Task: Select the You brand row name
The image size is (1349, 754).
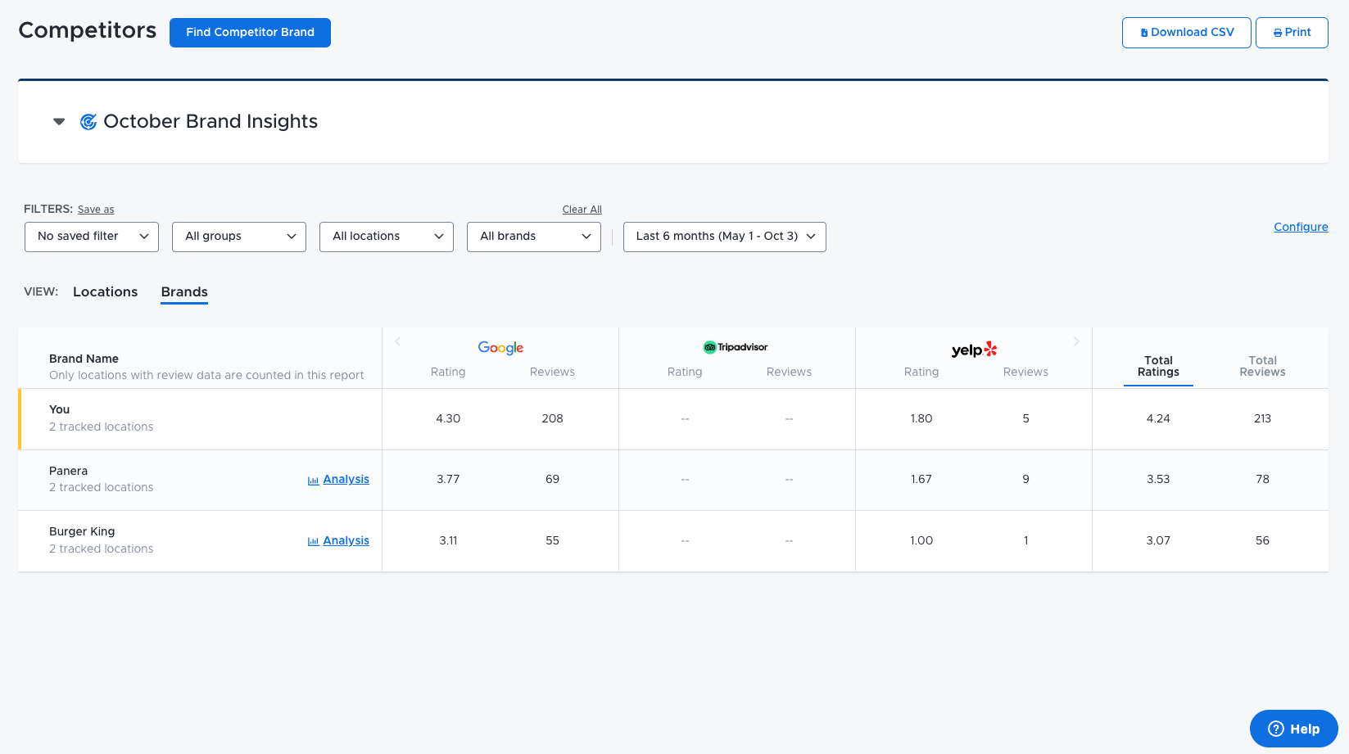Action: (60, 409)
